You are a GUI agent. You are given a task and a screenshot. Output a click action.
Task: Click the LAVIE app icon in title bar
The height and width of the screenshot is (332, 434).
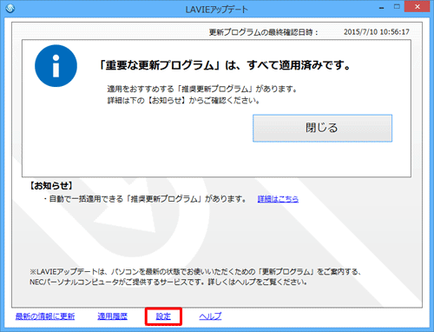(10, 9)
